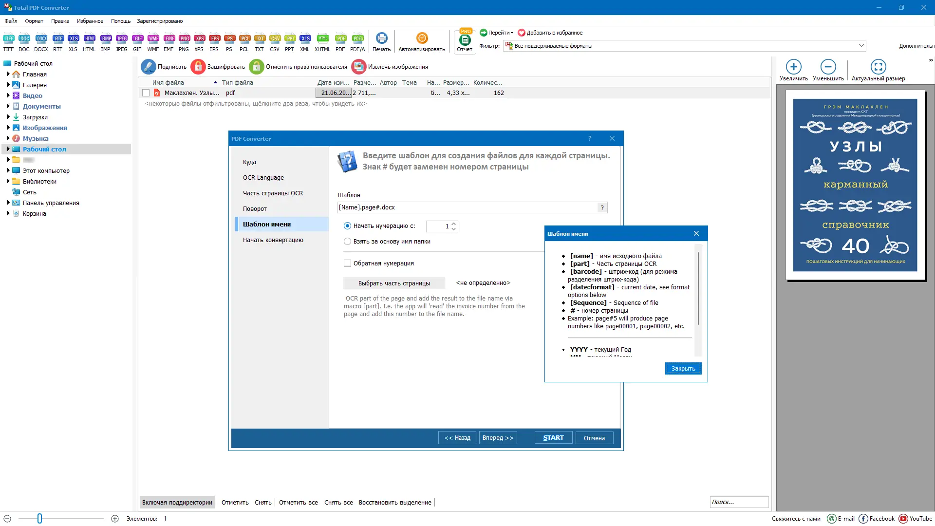This screenshot has height=526, width=935.
Task: Check Обратная нумерация checkbox
Action: pyautogui.click(x=347, y=263)
